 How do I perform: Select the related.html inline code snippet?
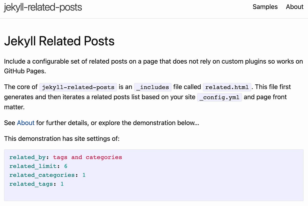pos(227,87)
